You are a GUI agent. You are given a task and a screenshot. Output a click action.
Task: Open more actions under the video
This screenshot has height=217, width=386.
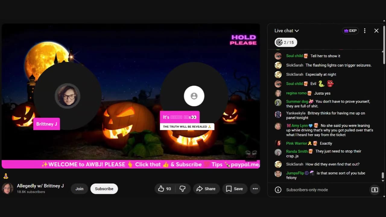(x=255, y=189)
